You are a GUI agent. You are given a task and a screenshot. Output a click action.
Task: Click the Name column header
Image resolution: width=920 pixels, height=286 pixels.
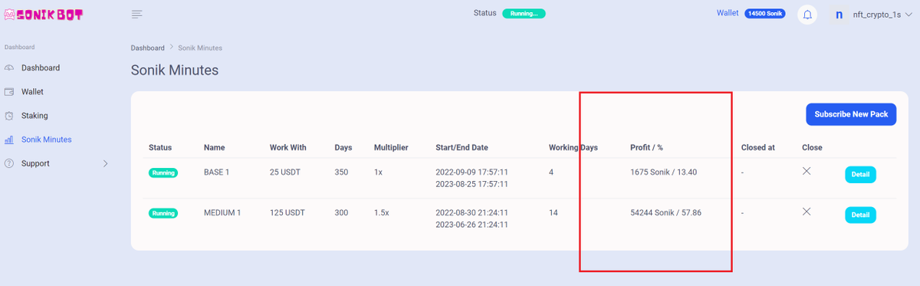point(214,147)
